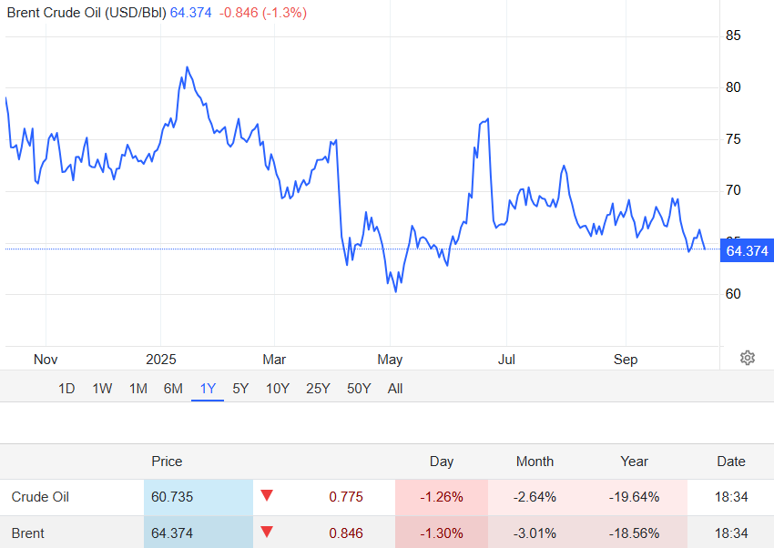Show the 10Y chart range
Viewport: 774px width, 548px height.
pyautogui.click(x=278, y=389)
